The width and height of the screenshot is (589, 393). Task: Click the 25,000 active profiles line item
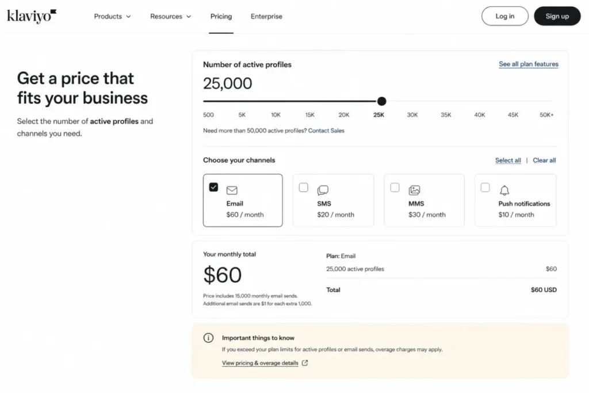click(x=355, y=269)
